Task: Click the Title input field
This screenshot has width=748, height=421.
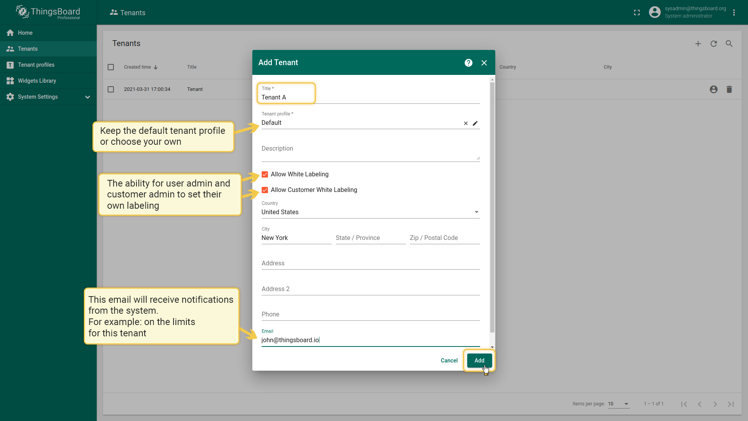Action: 370,97
